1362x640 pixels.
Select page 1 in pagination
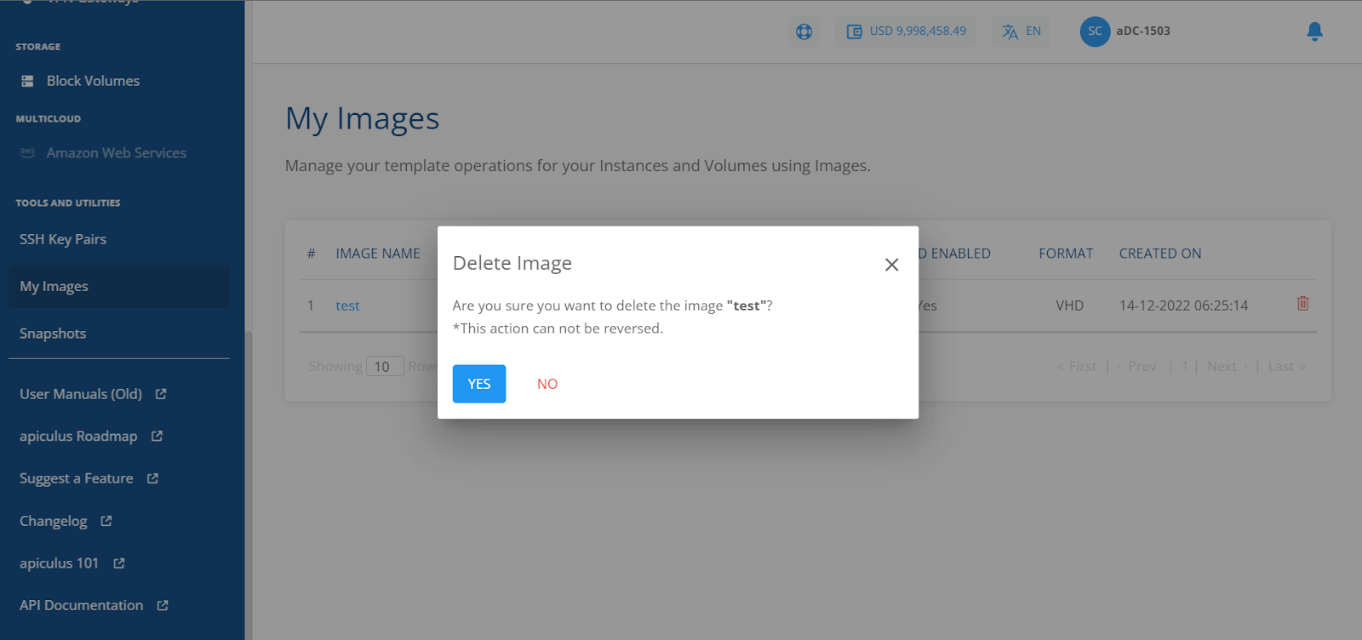pyautogui.click(x=1184, y=367)
